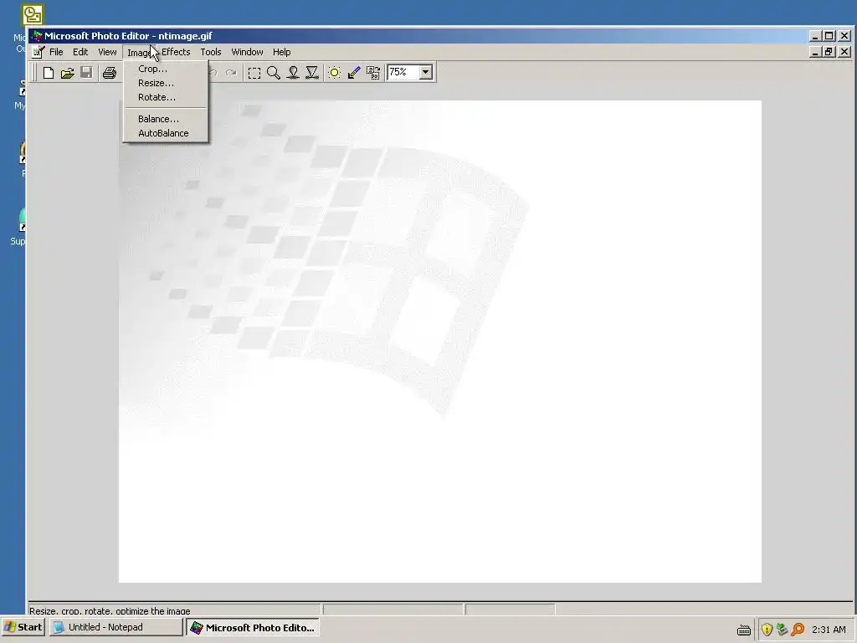Open the keyboard icon on the taskbar

pyautogui.click(x=744, y=630)
